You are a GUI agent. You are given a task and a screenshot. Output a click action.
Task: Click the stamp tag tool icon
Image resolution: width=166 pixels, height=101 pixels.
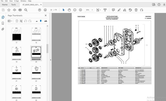pos(130,10)
